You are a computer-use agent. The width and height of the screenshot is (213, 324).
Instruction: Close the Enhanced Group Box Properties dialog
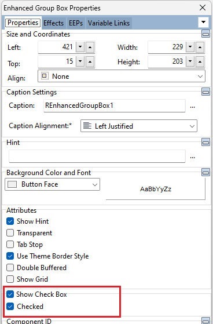pos(203,8)
